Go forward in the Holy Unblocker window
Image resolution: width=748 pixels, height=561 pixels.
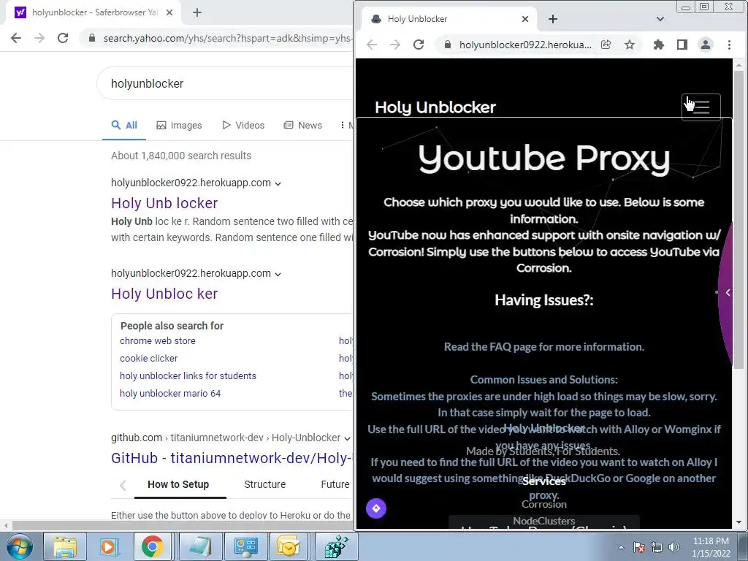pyautogui.click(x=395, y=45)
